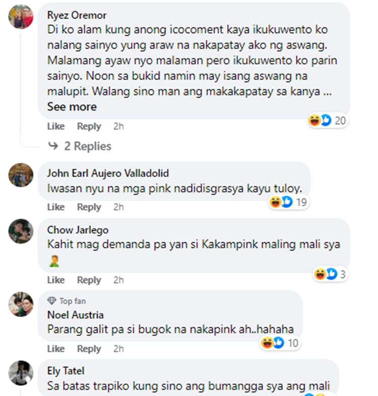
Task: Click the reply arrow icon beside 2 Replies
Action: (53, 146)
